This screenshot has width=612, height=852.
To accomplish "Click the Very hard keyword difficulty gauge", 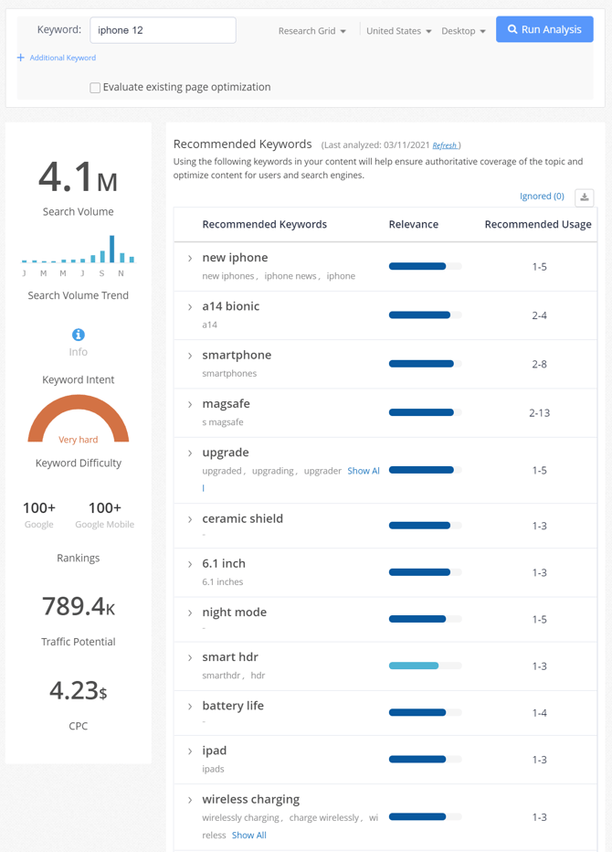I will click(x=79, y=419).
